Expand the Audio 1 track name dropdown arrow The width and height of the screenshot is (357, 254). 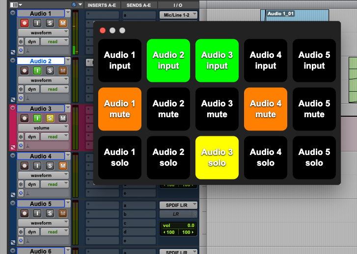pos(68,13)
